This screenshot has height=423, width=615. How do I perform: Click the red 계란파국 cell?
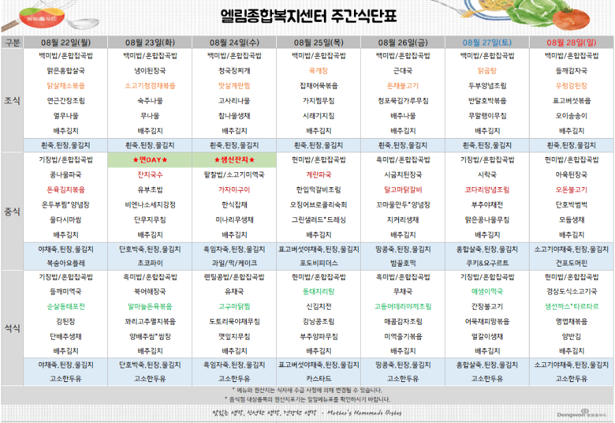318,175
